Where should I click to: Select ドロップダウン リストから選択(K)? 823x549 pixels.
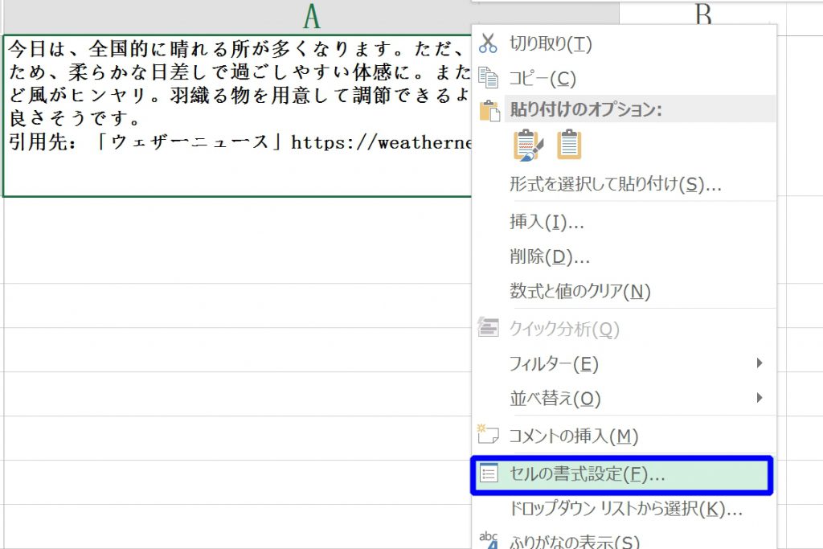pos(625,509)
